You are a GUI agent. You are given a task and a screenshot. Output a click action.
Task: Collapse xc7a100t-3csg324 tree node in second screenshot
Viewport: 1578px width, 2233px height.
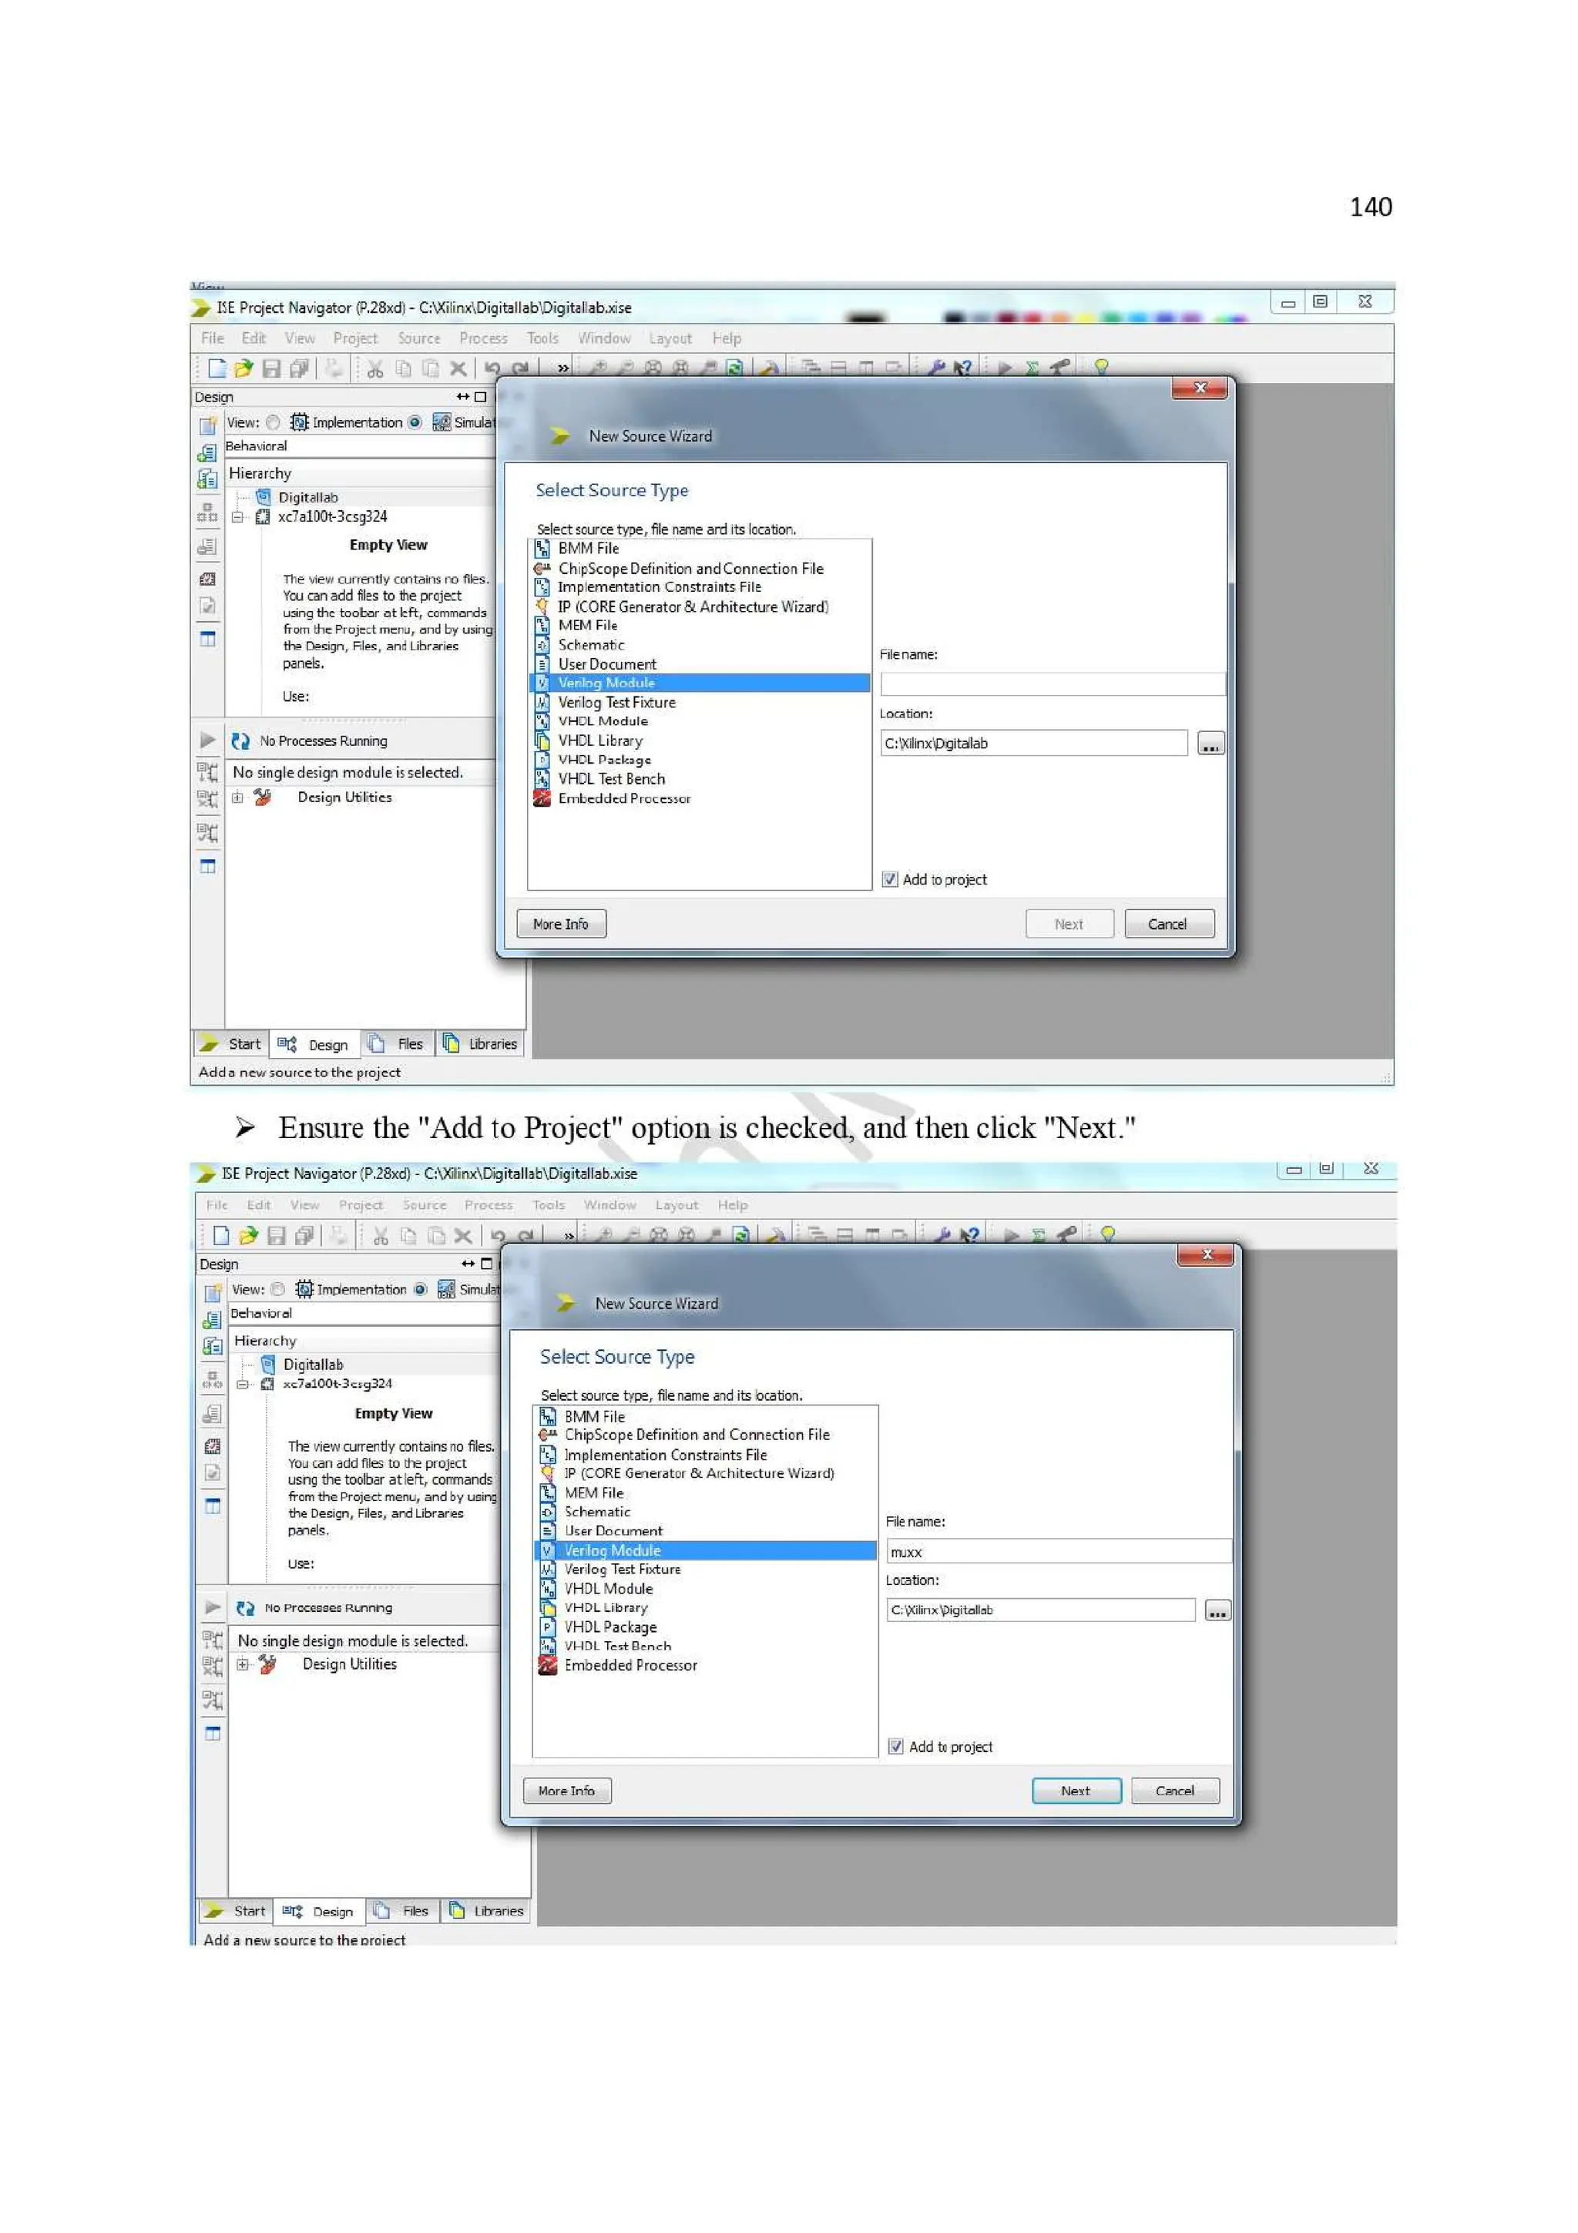click(242, 1384)
